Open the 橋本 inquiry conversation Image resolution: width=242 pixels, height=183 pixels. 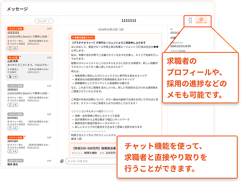(29, 162)
